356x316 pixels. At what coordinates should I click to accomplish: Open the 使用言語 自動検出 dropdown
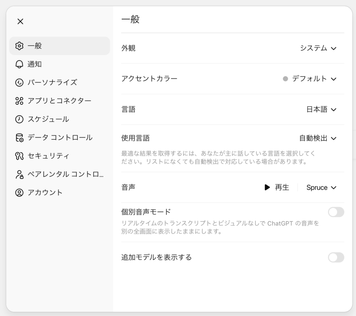(x=318, y=139)
